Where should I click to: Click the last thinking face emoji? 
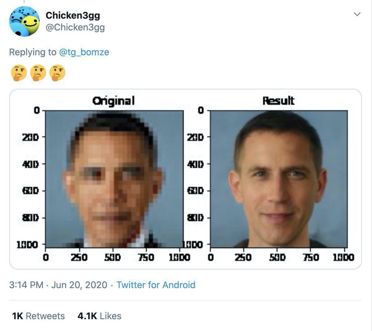[x=57, y=73]
